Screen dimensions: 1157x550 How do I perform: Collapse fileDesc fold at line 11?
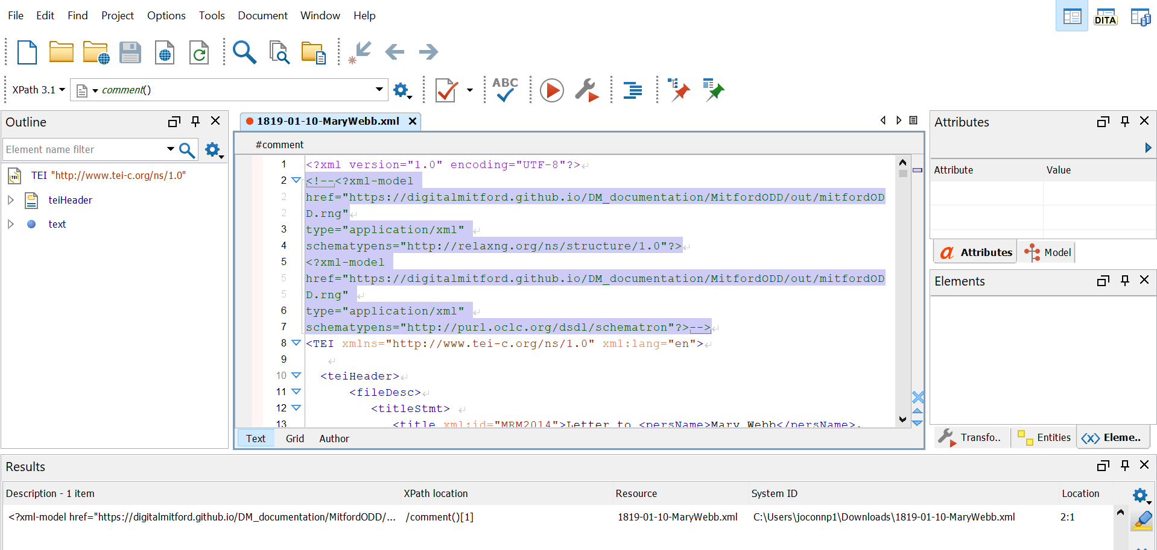point(296,392)
